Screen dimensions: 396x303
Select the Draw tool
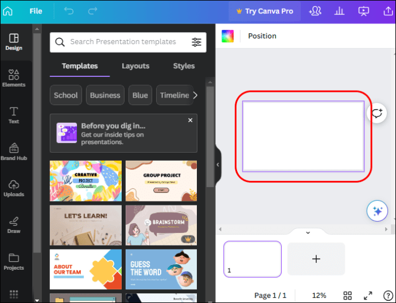pos(14,225)
